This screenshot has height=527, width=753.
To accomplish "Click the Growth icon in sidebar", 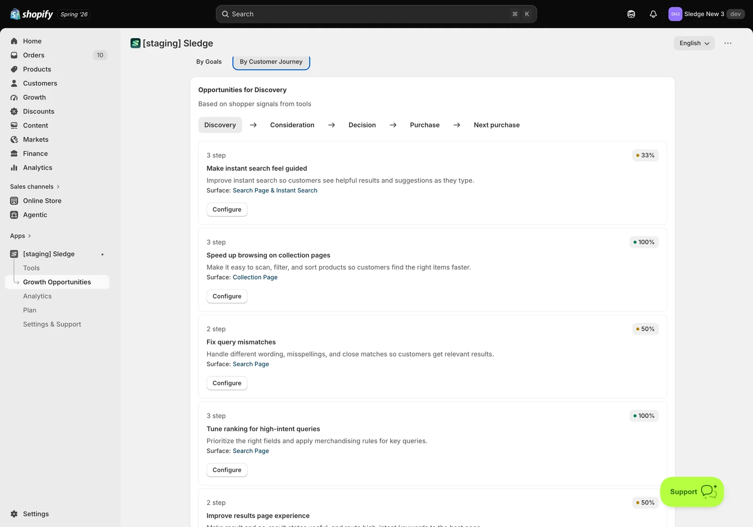I will click(14, 97).
